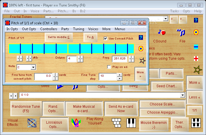Open the Controllers menu
The image size is (206, 135).
coord(49,29)
